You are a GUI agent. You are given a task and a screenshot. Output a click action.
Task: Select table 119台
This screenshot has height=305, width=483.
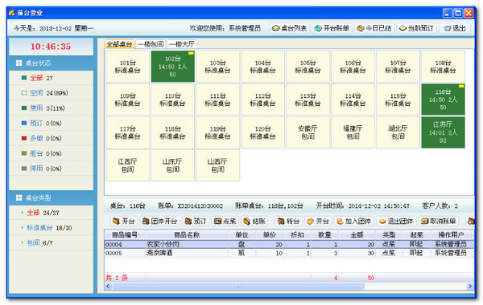[218, 132]
